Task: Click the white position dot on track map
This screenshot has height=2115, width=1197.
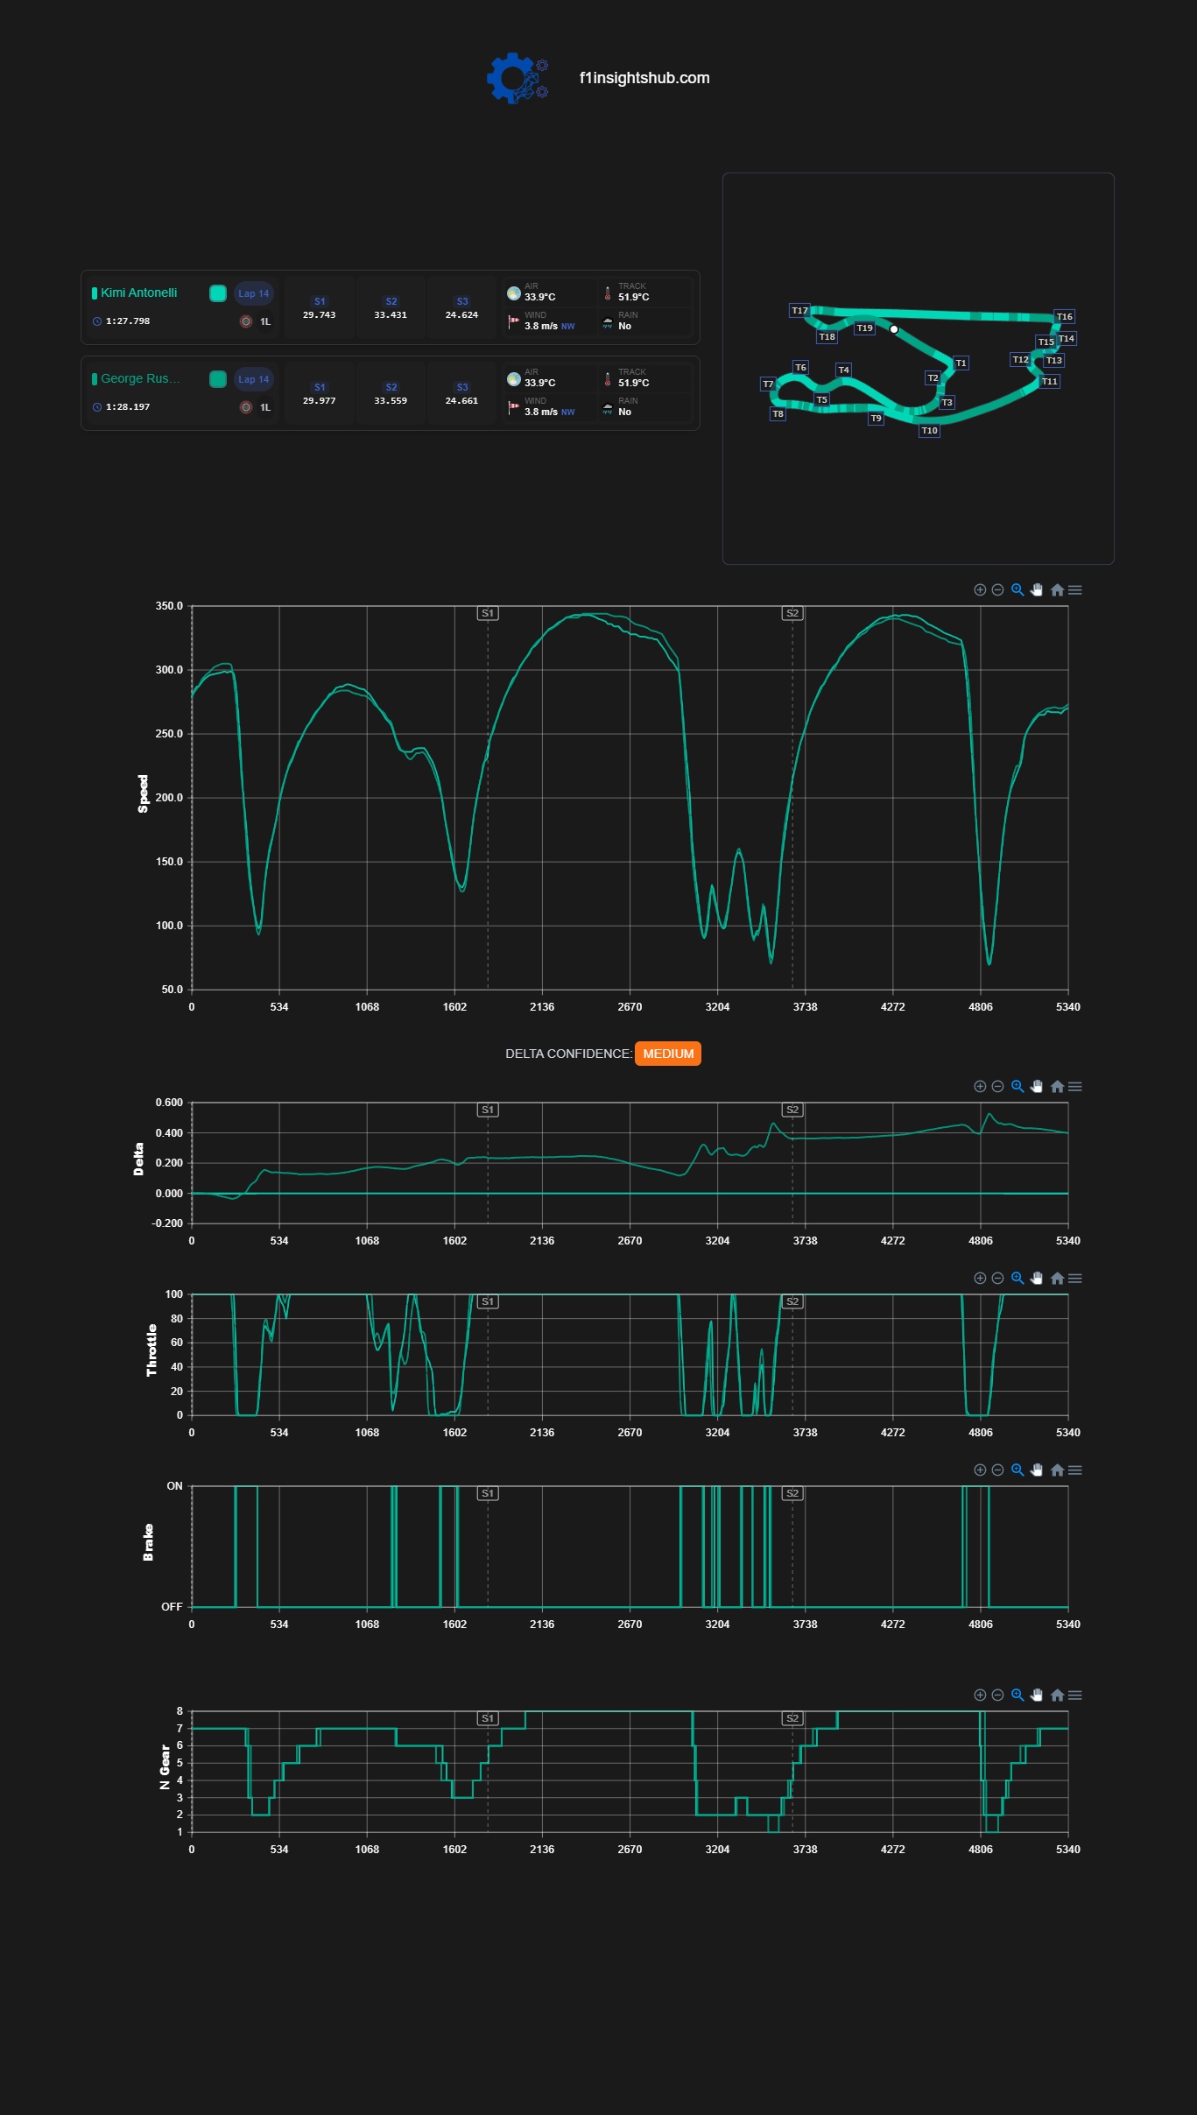Action: [894, 329]
